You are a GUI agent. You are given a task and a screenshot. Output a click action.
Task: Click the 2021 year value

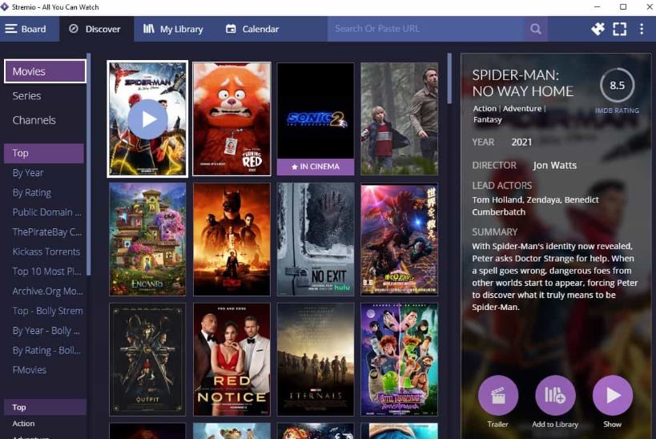tap(521, 143)
